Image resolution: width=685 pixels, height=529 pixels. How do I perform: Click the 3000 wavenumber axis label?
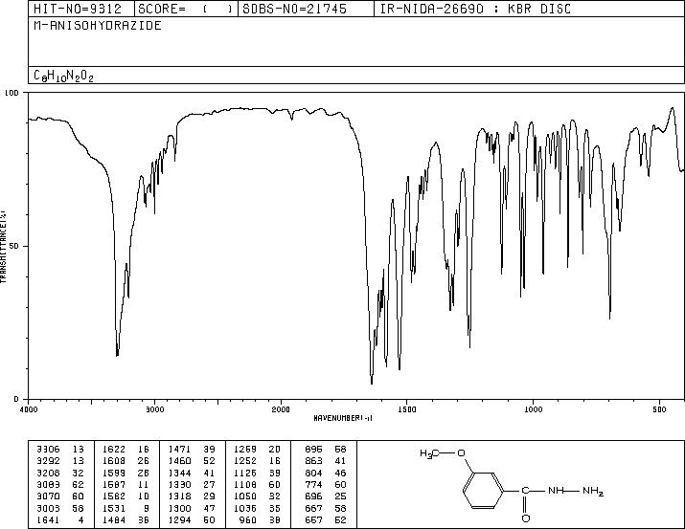coord(154,409)
